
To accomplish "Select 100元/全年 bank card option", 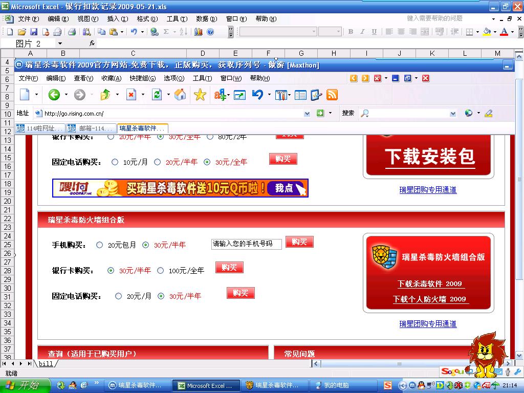I will 160,270.
